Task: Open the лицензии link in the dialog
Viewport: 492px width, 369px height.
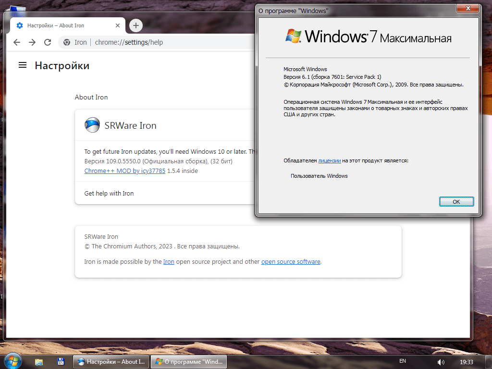Action: pos(330,160)
